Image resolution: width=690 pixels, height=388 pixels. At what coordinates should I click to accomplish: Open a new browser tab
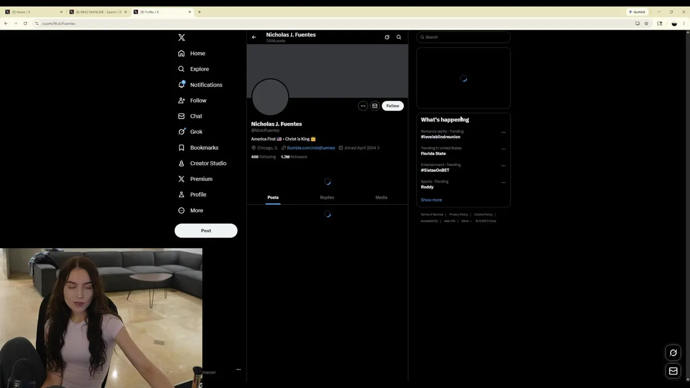point(199,12)
